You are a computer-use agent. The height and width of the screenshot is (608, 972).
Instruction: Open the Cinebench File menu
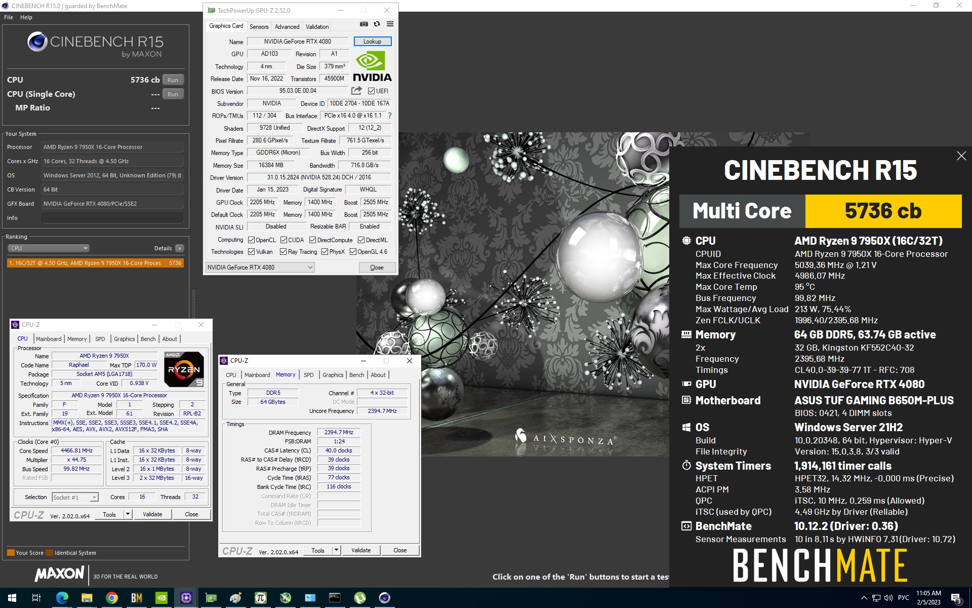pos(9,17)
